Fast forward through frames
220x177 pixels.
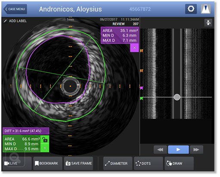click(x=196, y=149)
